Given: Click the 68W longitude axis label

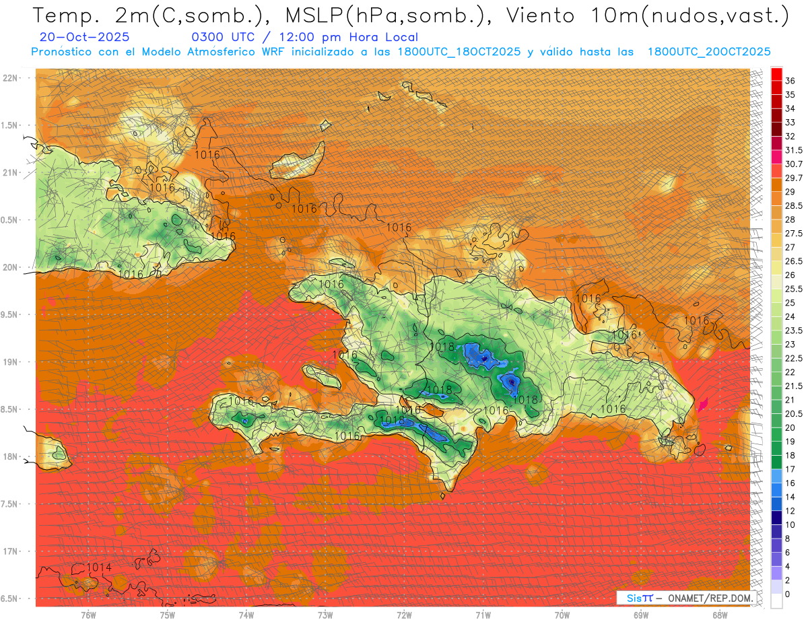Looking at the screenshot, I should tap(719, 615).
